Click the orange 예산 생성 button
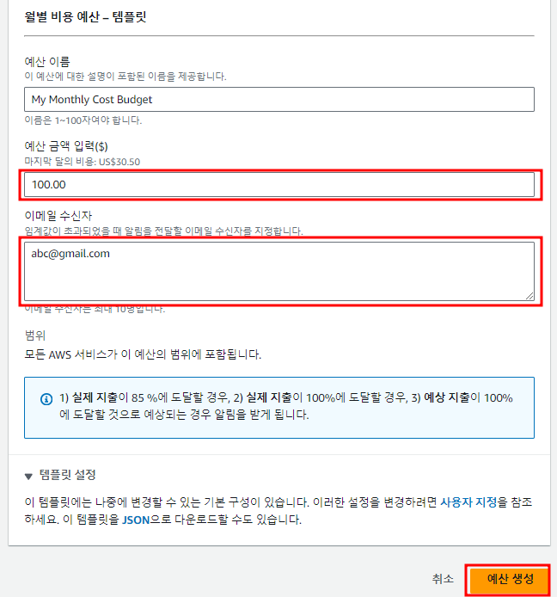The width and height of the screenshot is (557, 597). [x=511, y=579]
